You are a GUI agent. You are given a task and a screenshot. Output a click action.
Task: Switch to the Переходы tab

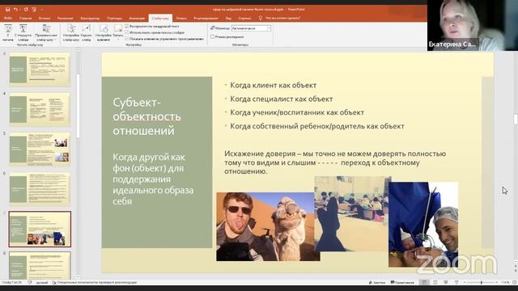(114, 18)
